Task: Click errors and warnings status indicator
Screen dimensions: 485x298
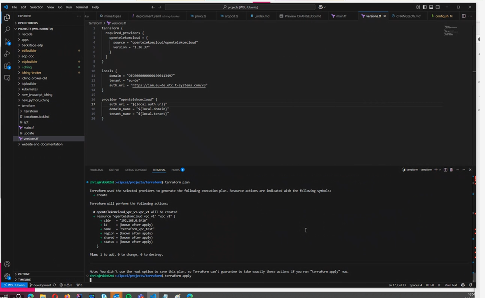Action: [x=66, y=285]
